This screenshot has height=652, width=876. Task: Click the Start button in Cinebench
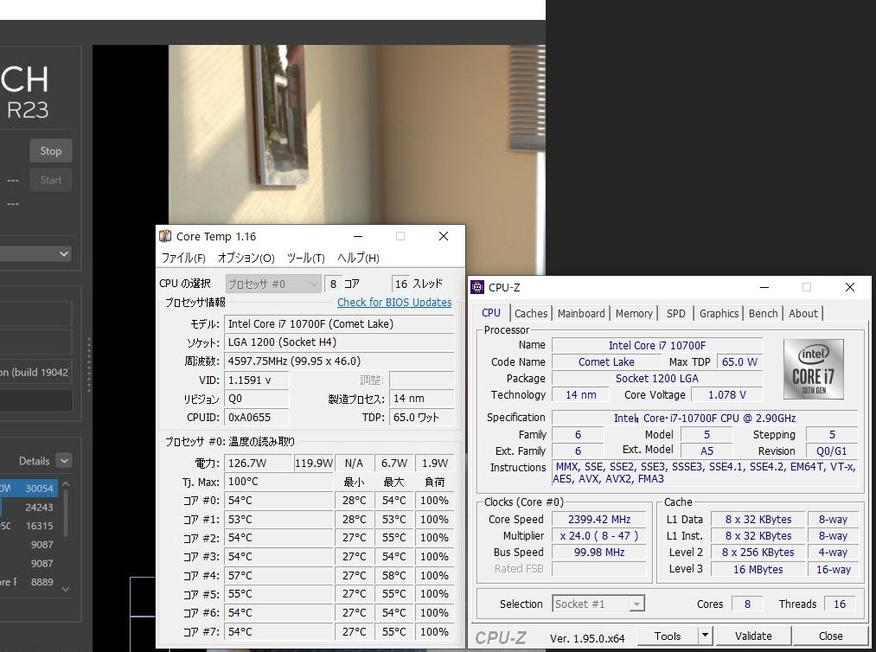[x=51, y=180]
